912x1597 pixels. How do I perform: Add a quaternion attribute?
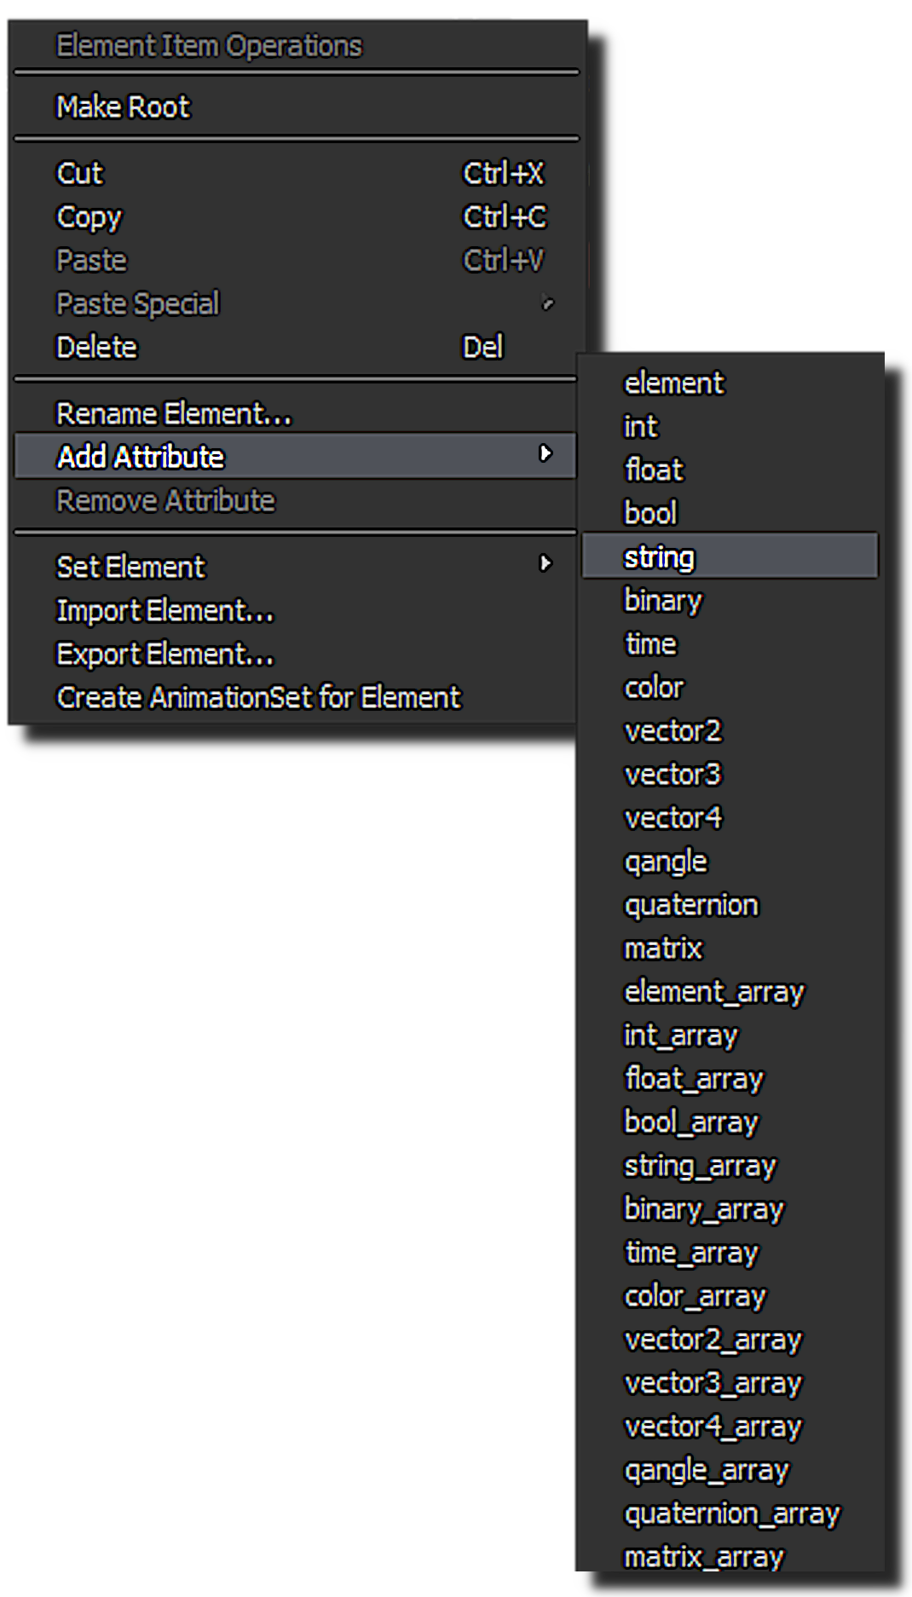[x=691, y=905]
